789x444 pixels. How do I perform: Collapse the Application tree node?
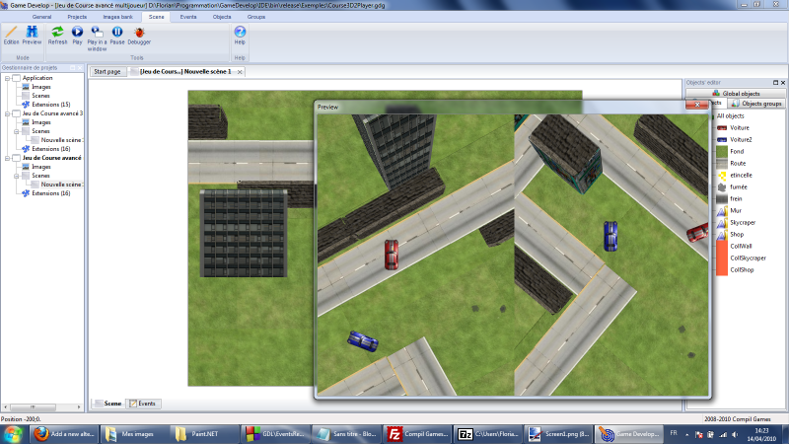(8, 78)
